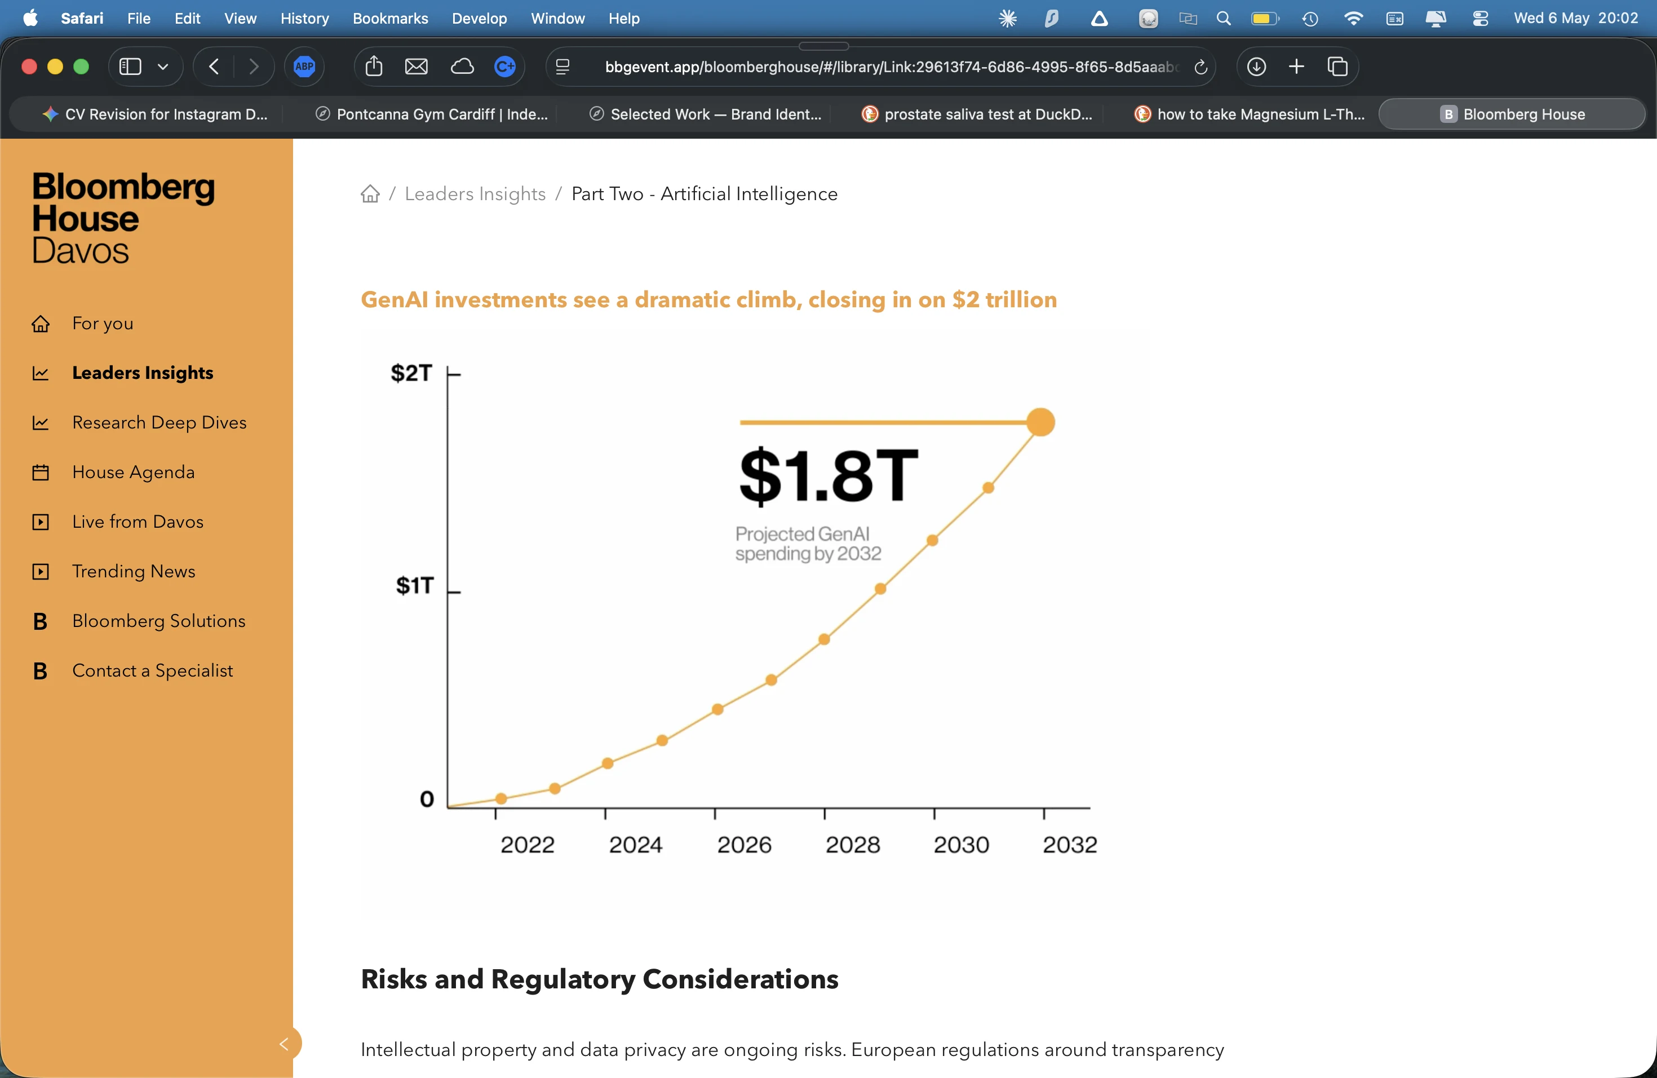This screenshot has width=1657, height=1078.
Task: Collapse the sidebar with the arrow button
Action: (x=285, y=1043)
